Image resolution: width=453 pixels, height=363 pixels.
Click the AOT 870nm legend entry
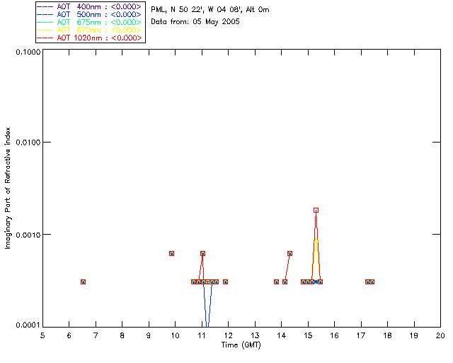coord(89,30)
